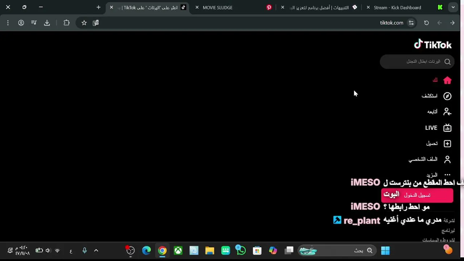The image size is (464, 261).
Task: Click the taskbar search box (بحث)
Action: (337, 250)
